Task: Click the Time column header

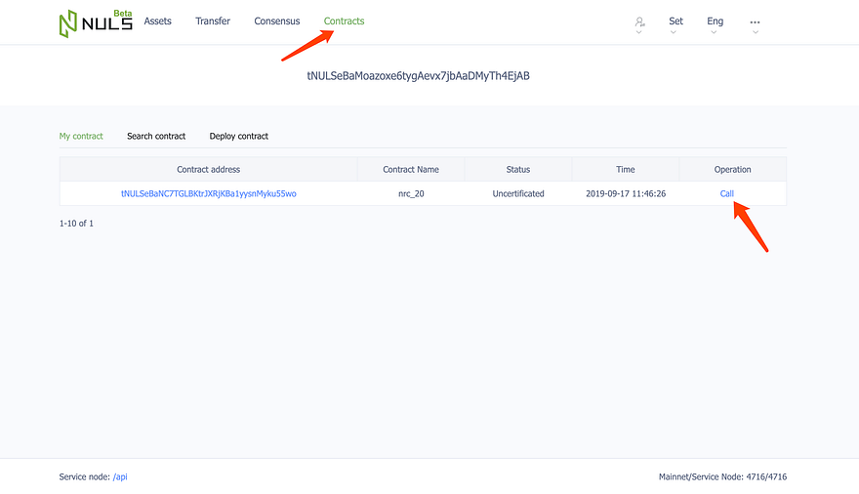Action: [x=625, y=170]
